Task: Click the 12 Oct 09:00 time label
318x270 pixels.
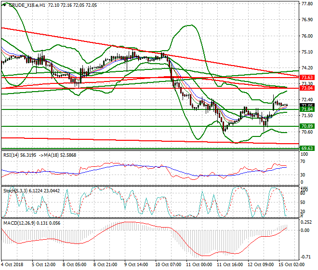Action: (260, 265)
